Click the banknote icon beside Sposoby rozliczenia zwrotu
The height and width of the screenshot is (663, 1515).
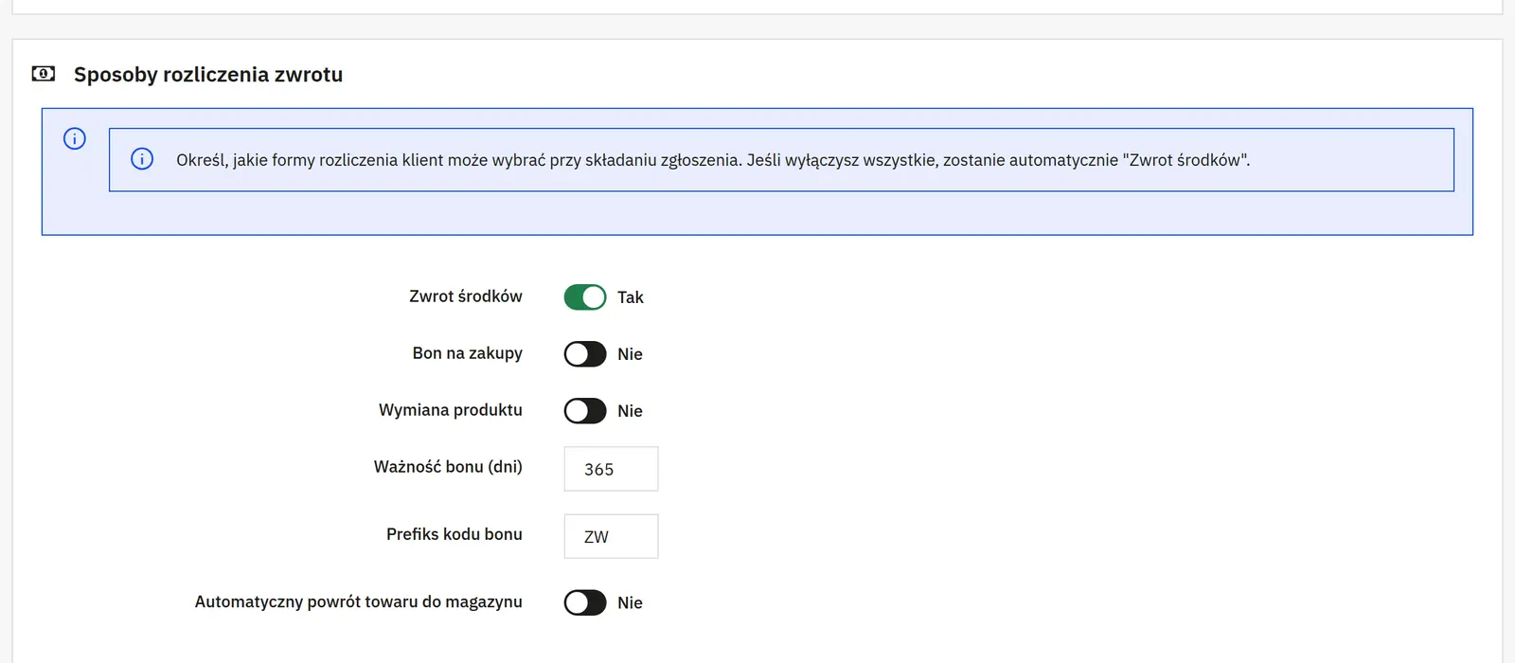44,74
